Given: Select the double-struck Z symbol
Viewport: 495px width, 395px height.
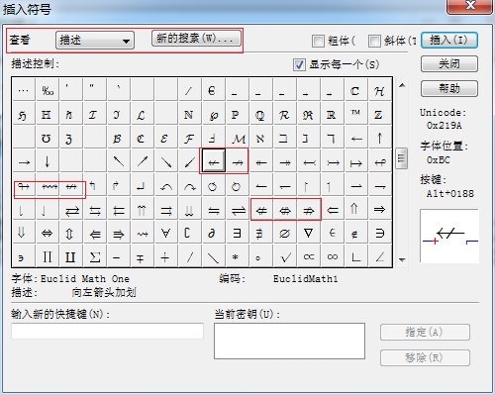Looking at the screenshot, I should coord(379,115).
